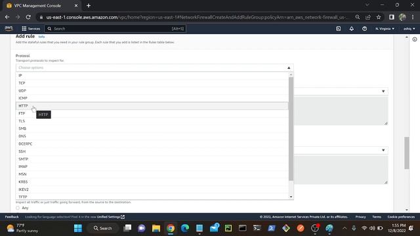Expand the lower dropdown right of the protocol list
Image resolution: width=420 pixels, height=236 pixels.
pyautogui.click(x=383, y=150)
